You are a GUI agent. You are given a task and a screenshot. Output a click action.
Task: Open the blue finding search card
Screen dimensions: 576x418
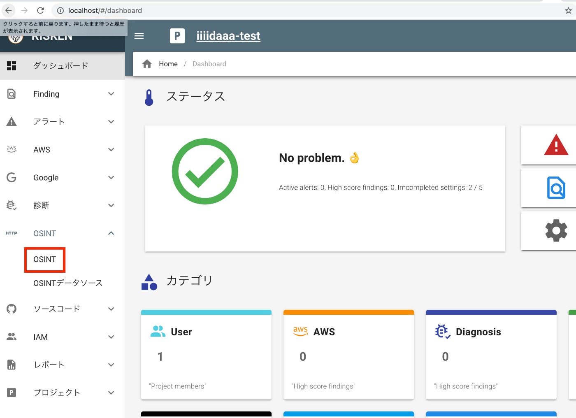point(549,188)
